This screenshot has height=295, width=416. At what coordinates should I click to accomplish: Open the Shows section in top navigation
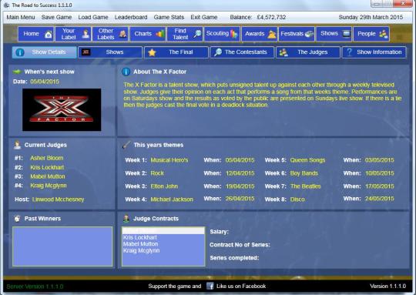coord(334,34)
